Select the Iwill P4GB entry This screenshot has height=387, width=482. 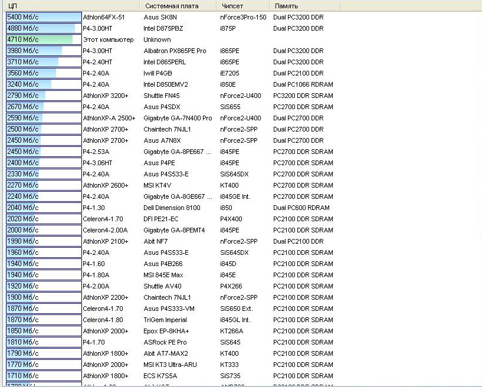tap(158, 73)
